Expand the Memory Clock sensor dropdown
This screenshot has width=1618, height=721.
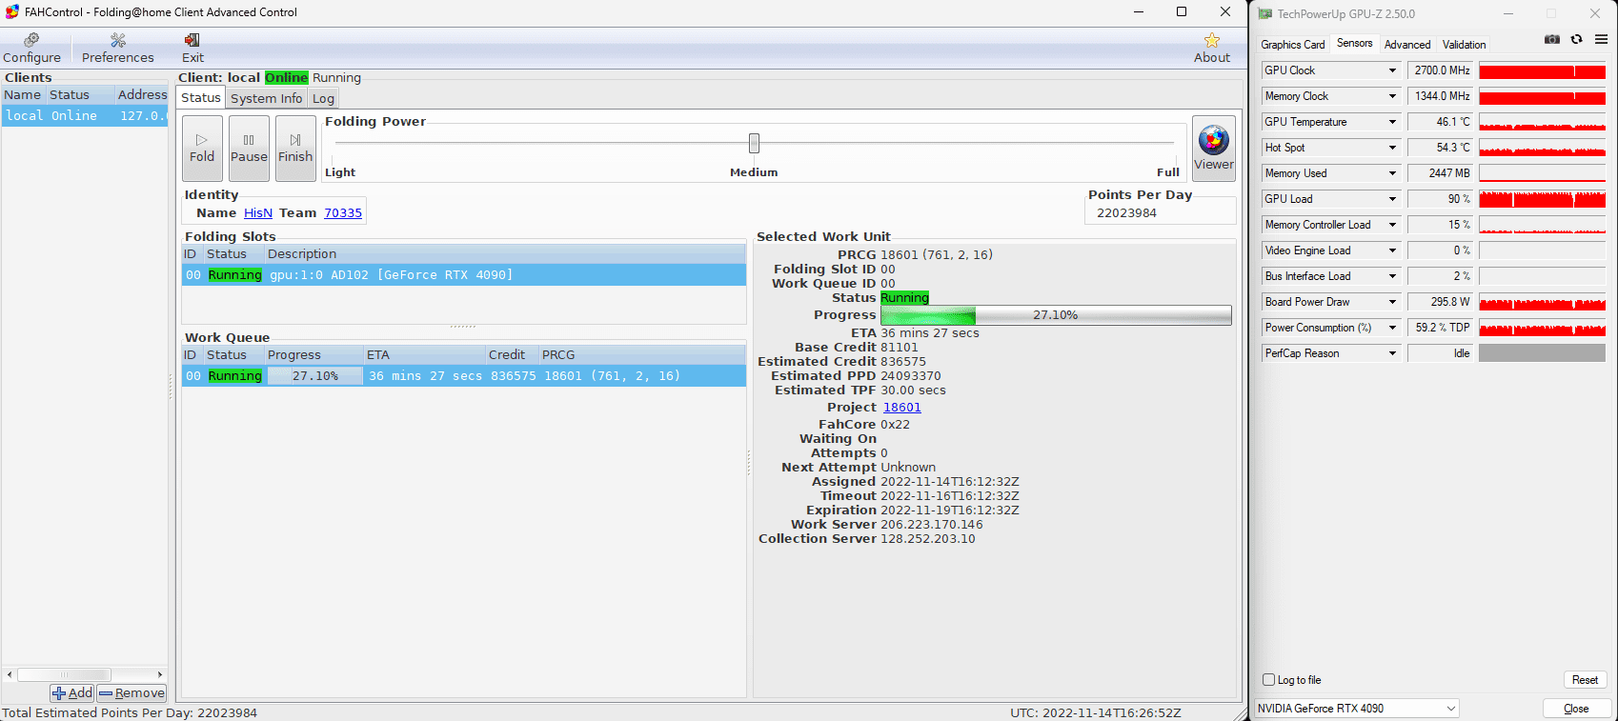point(1392,96)
